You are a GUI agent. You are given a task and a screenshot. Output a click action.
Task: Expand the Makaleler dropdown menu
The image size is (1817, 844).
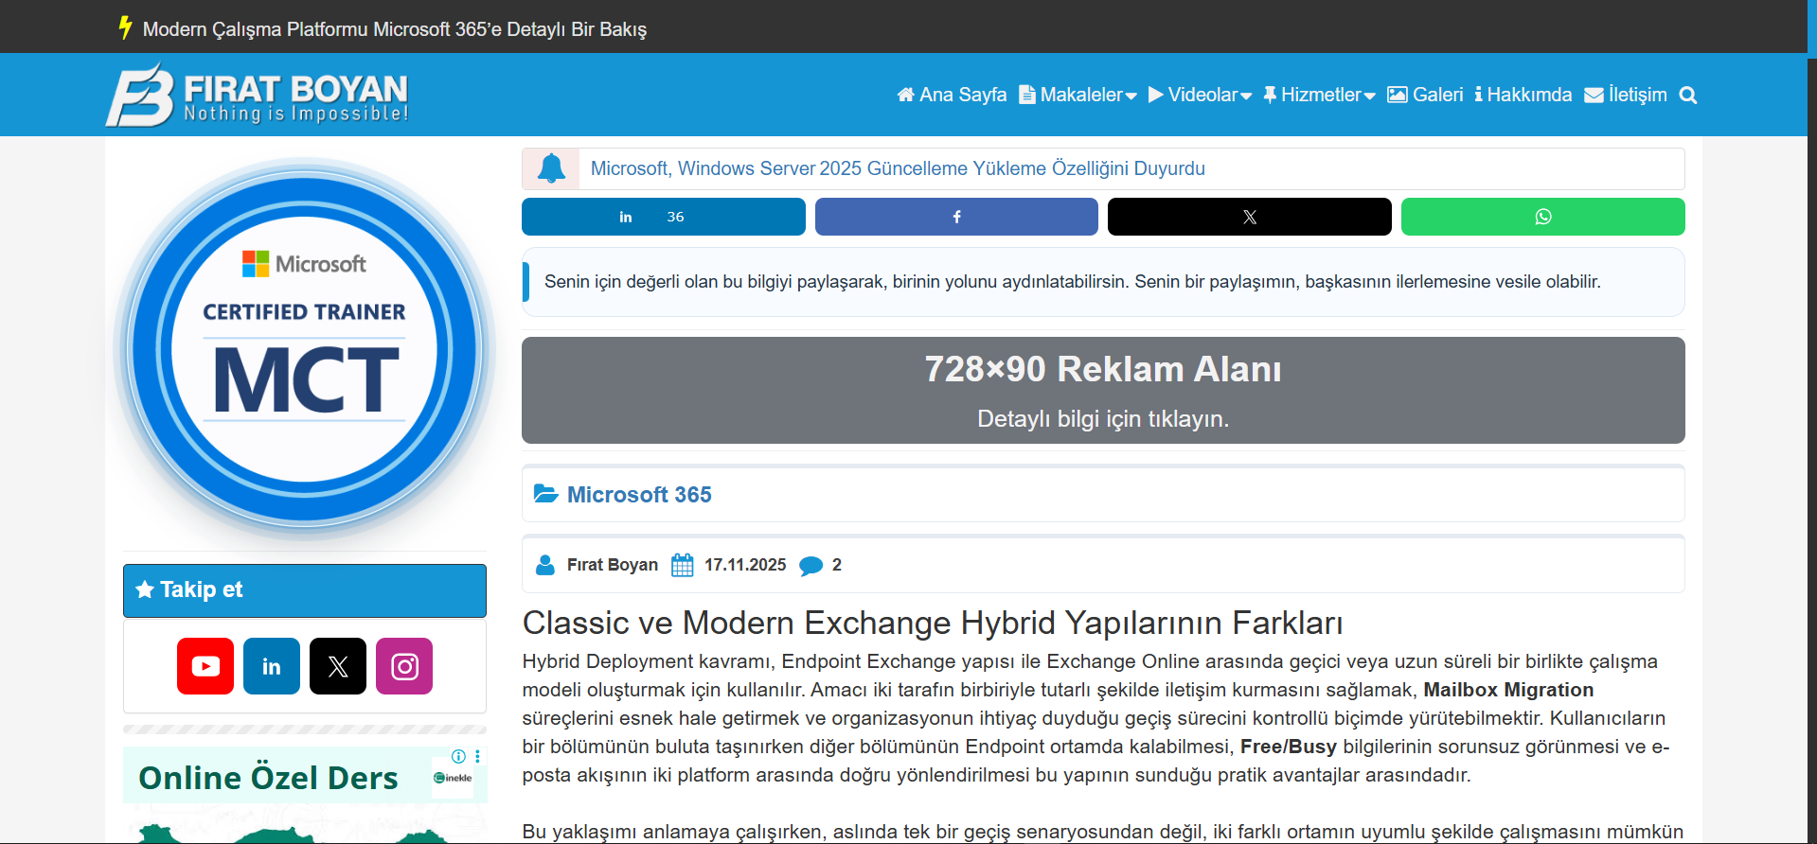tap(1078, 95)
